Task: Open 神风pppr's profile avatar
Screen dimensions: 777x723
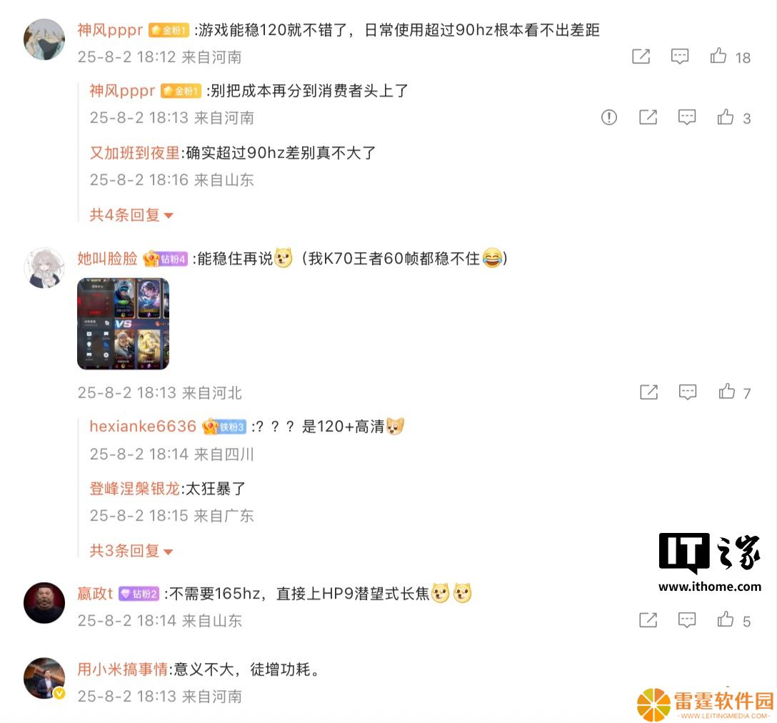Action: pos(44,40)
